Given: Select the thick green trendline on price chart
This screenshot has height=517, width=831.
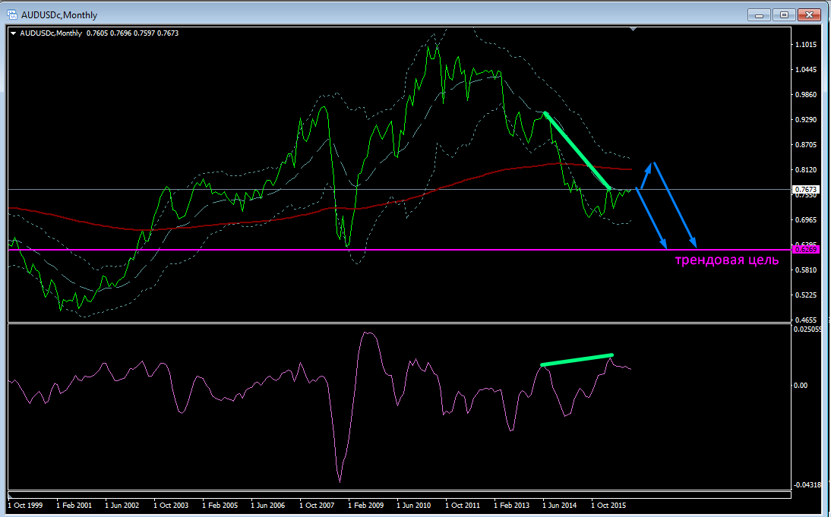Looking at the screenshot, I should click(577, 150).
